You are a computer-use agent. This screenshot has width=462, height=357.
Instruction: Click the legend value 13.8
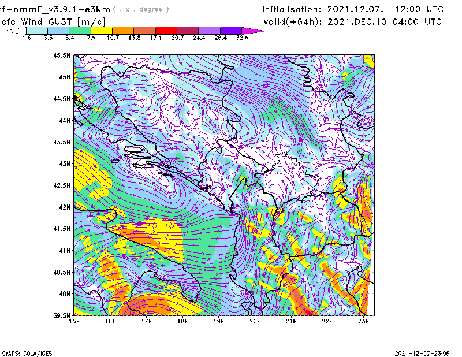134,38
